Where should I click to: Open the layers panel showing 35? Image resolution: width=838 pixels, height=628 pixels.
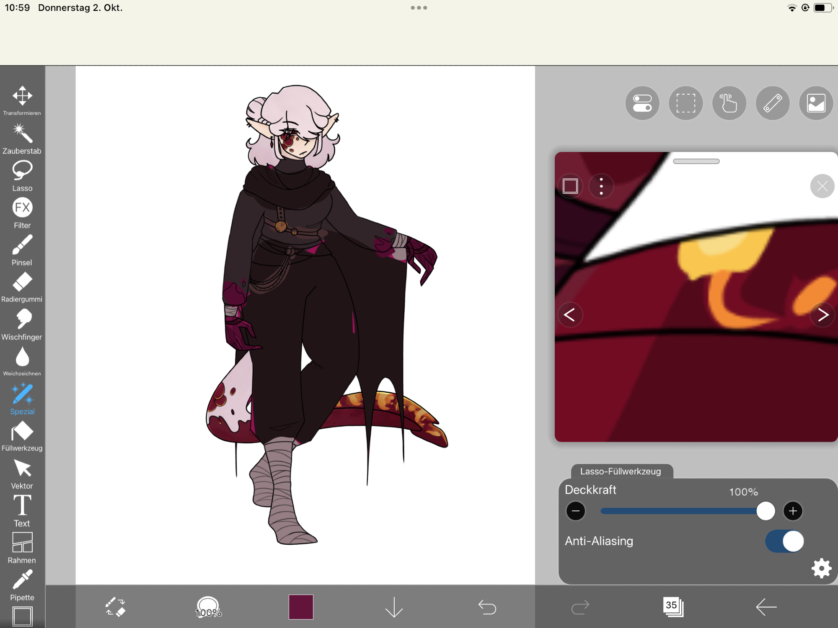[673, 607]
